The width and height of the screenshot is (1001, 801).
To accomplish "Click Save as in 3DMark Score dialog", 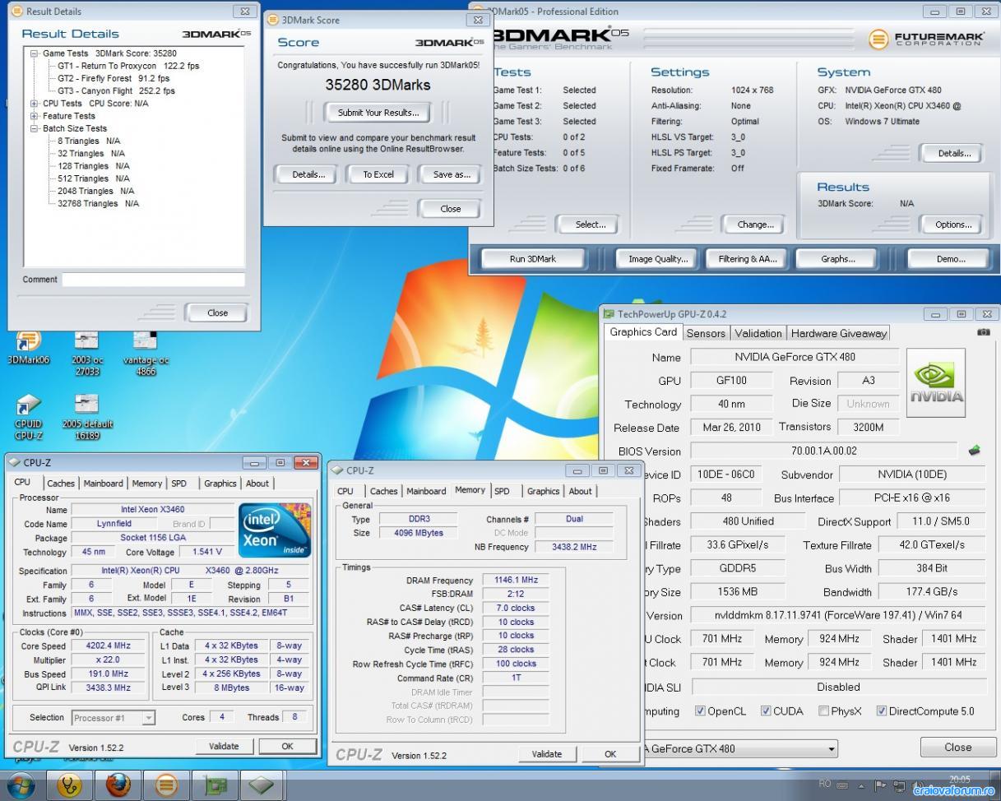I will pos(452,174).
